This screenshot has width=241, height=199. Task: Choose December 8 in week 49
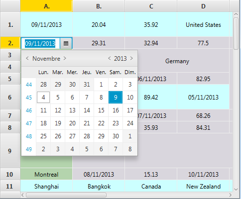[x=130, y=149]
